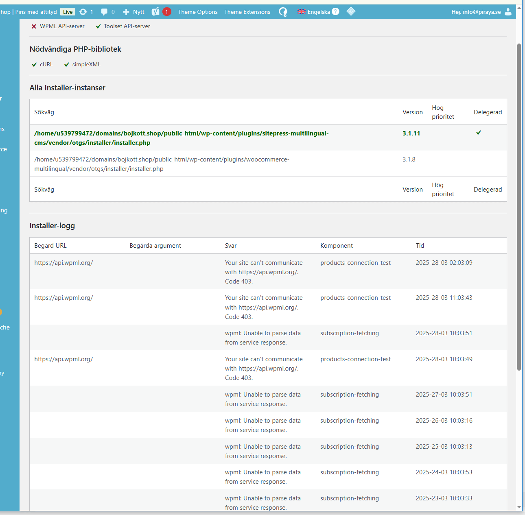
Task: Click version 3.1.11 cell
Action: click(x=411, y=133)
